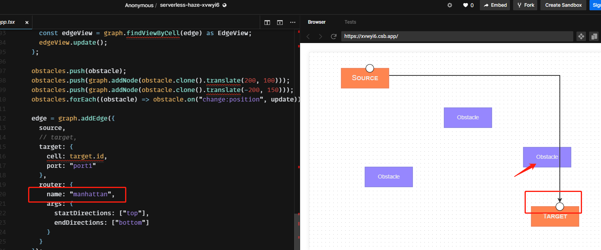
Task: Select the Target node in preview
Action: 555,216
